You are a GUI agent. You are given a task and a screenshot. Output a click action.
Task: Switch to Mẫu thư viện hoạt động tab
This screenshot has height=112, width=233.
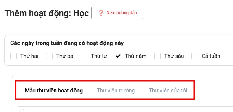pos(54,90)
